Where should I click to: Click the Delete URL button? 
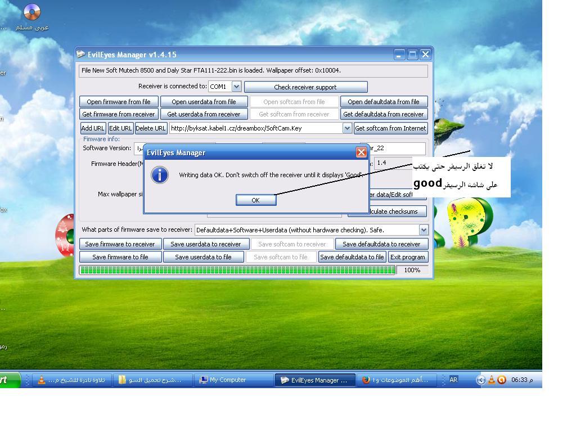tap(151, 128)
